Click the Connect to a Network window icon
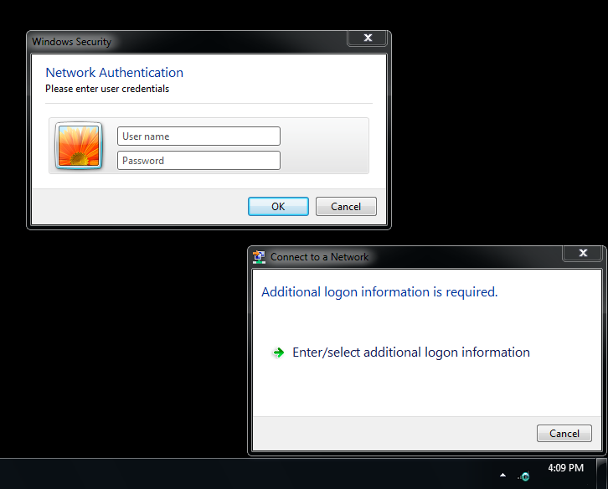This screenshot has width=608, height=489. [x=259, y=257]
